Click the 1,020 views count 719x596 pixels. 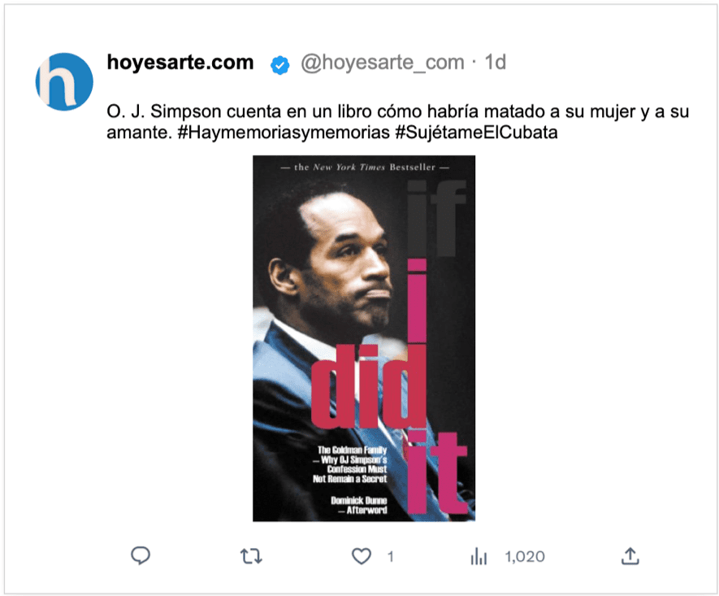pos(525,556)
